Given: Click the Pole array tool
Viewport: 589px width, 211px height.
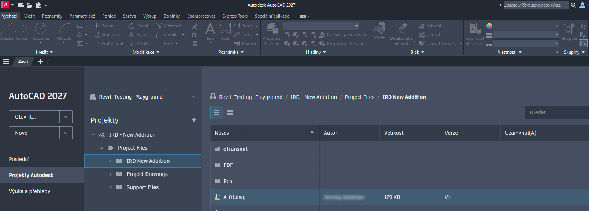Looking at the screenshot, I should (x=164, y=43).
